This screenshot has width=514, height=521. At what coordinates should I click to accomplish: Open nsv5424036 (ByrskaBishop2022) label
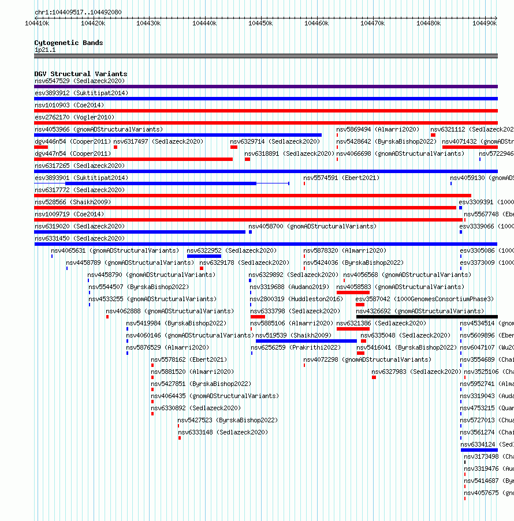click(353, 263)
